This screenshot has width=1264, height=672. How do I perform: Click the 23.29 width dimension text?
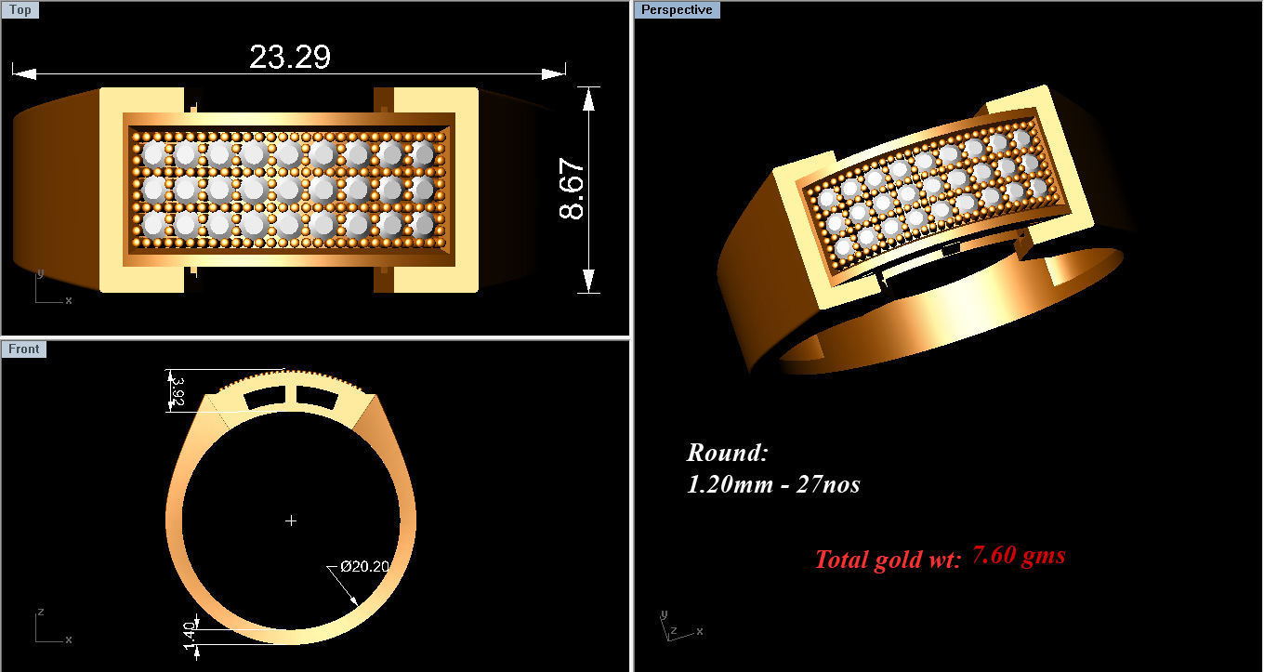click(x=290, y=58)
